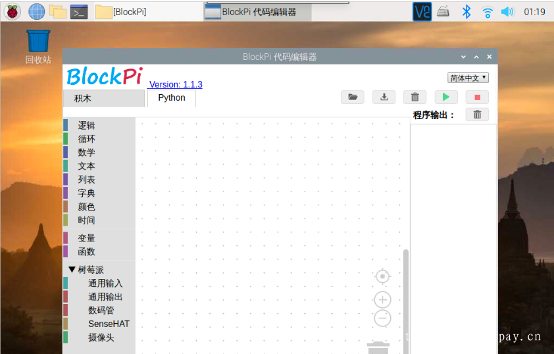This screenshot has height=354, width=554.
Task: Open the Bluetooth tray icon
Action: pyautogui.click(x=466, y=11)
